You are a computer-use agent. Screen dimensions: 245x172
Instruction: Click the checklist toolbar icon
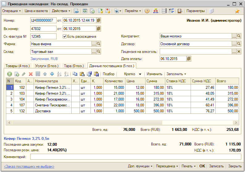click(x=171, y=11)
